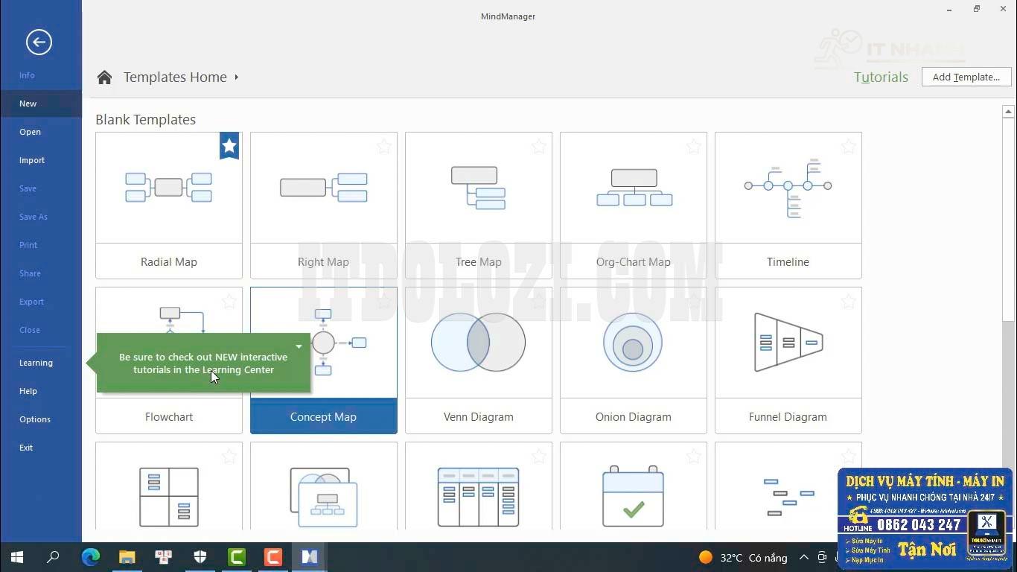This screenshot has height=572, width=1017.
Task: Click the Templates Home house icon
Action: click(104, 77)
